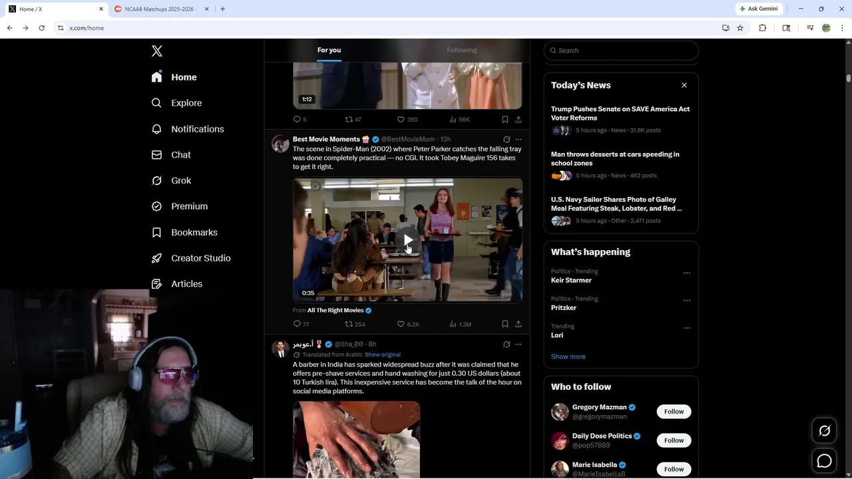The image size is (852, 479).
Task: Open the Pritzker trending topic
Action: [x=564, y=308]
